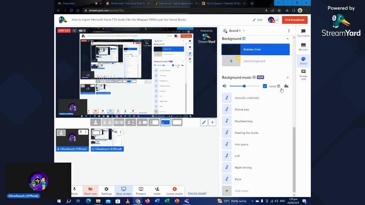Click Leave studio
Viewport: 365px width, 205px height.
click(175, 191)
